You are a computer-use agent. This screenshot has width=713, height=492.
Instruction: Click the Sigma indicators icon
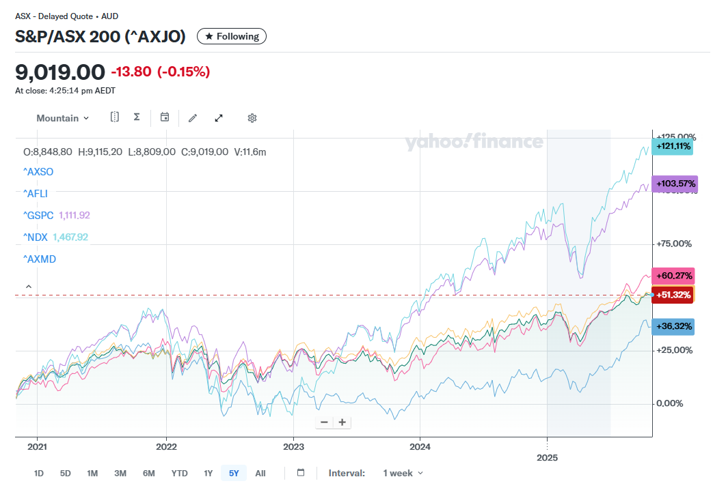pos(137,117)
